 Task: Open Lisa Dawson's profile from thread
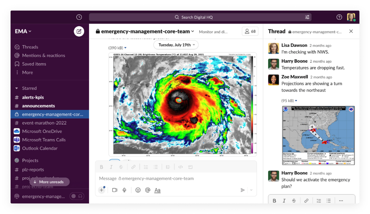point(294,45)
